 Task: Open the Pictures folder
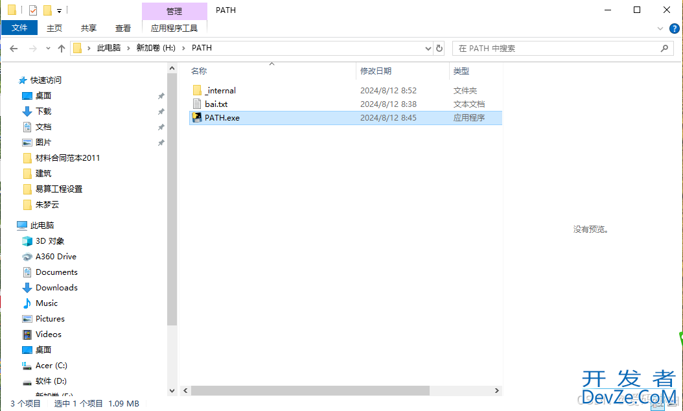tap(50, 319)
